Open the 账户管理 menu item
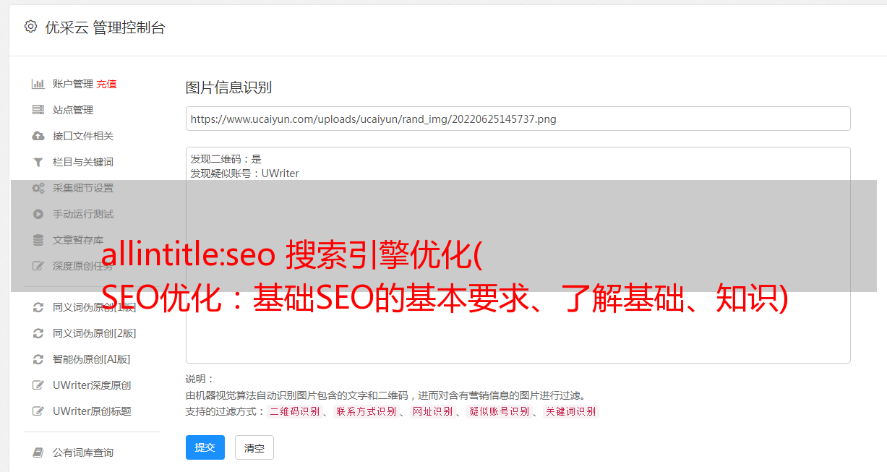 73,84
